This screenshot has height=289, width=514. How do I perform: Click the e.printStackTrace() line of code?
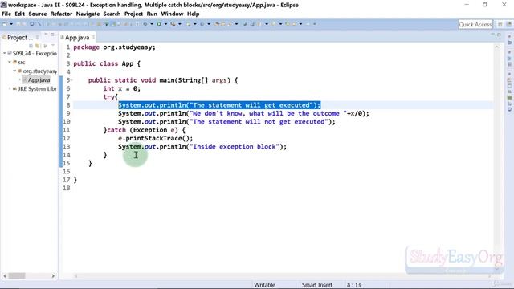[x=155, y=138]
